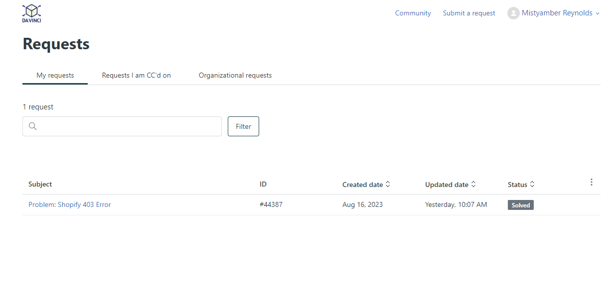Click the 1 request count text
Image resolution: width=613 pixels, height=286 pixels.
click(38, 107)
